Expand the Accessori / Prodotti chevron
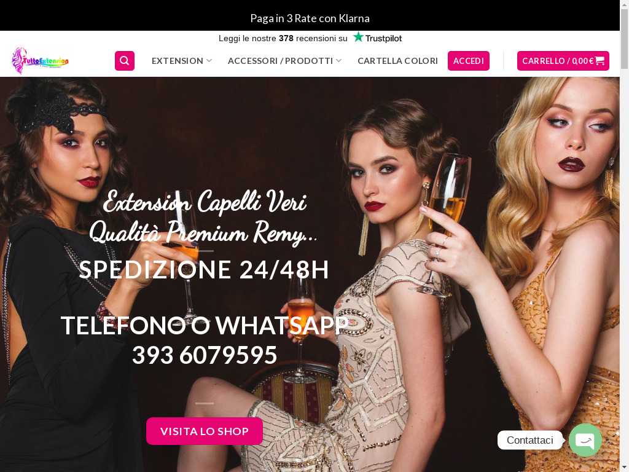Screen dimensions: 629x472 pos(339,61)
